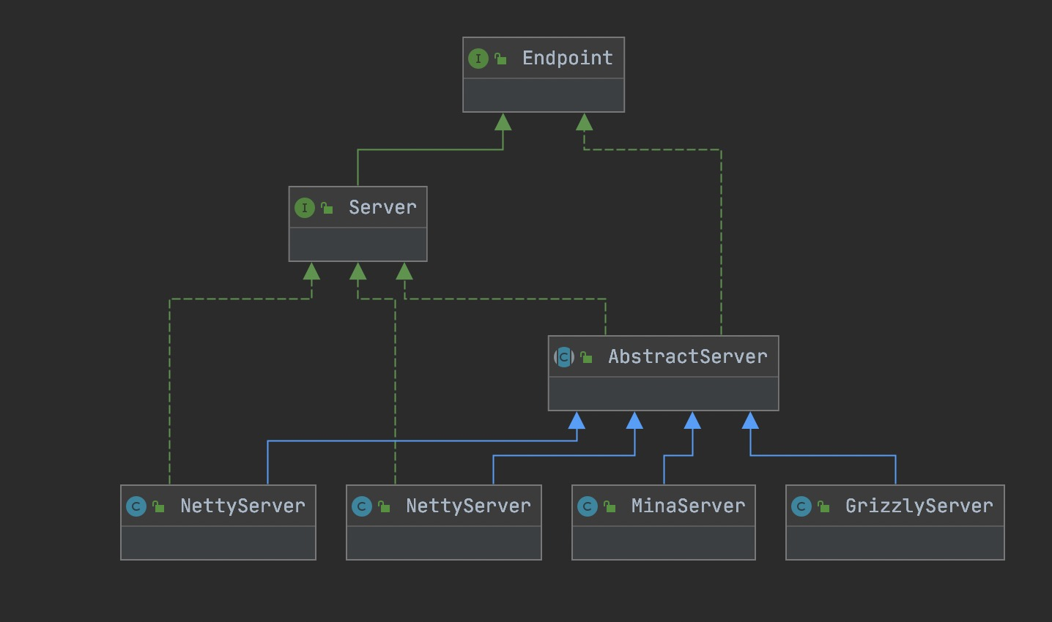This screenshot has width=1052, height=622.
Task: Select the Server interface name label
Action: click(382, 208)
